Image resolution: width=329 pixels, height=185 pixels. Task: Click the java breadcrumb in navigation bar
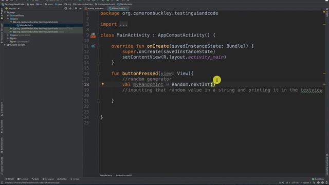coord(59,4)
